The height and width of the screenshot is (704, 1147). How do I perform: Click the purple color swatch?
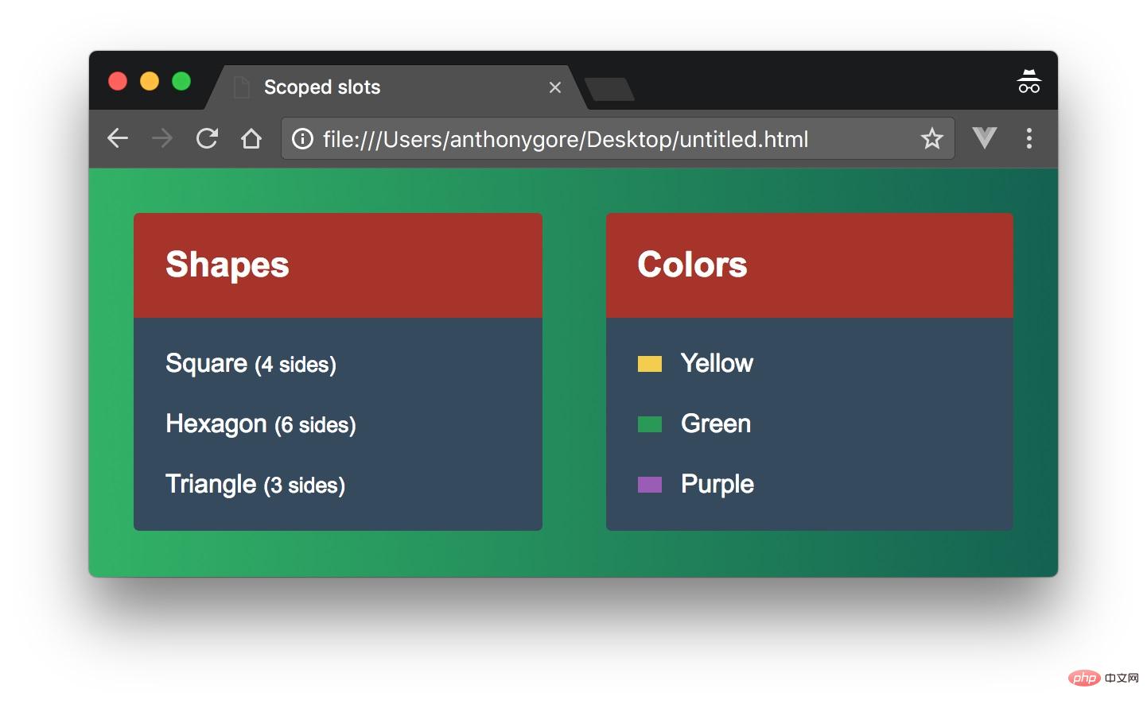coord(650,485)
